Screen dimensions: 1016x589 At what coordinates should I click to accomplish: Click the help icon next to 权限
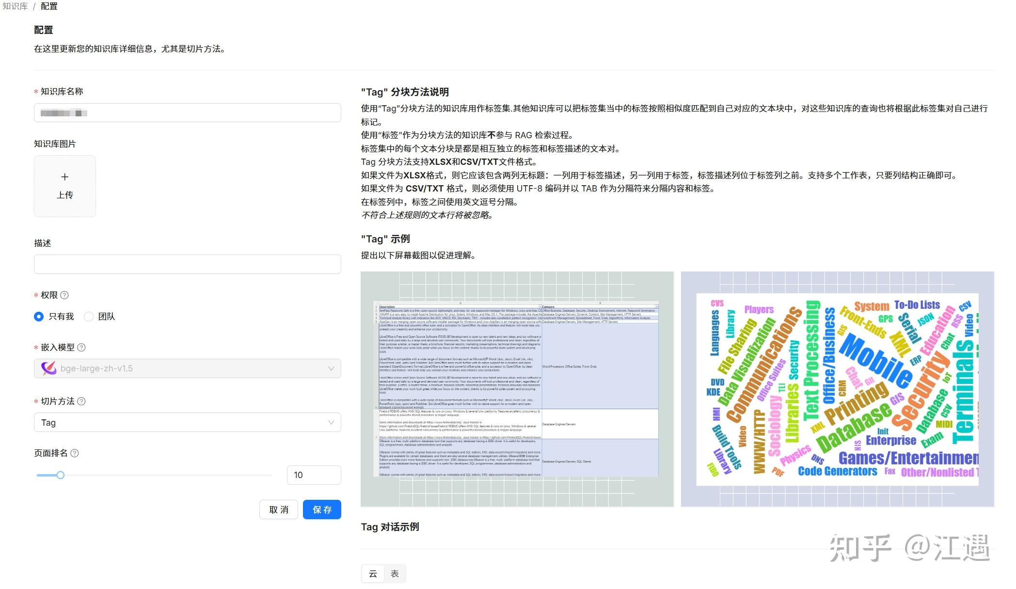65,295
